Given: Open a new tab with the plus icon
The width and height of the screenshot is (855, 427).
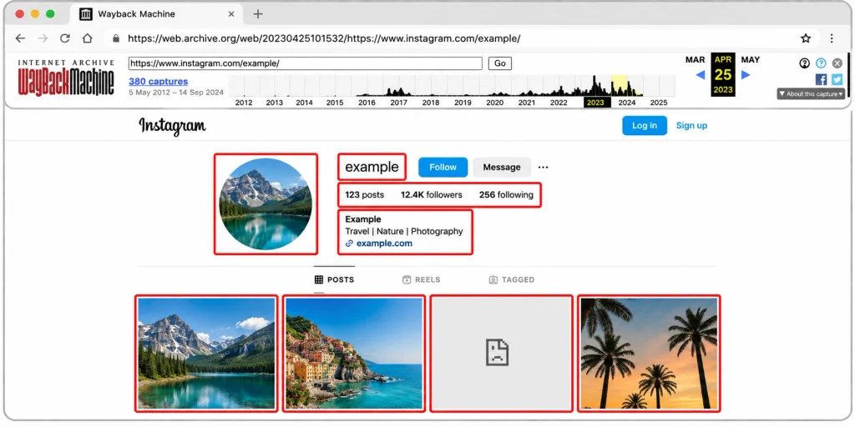Looking at the screenshot, I should click(258, 14).
